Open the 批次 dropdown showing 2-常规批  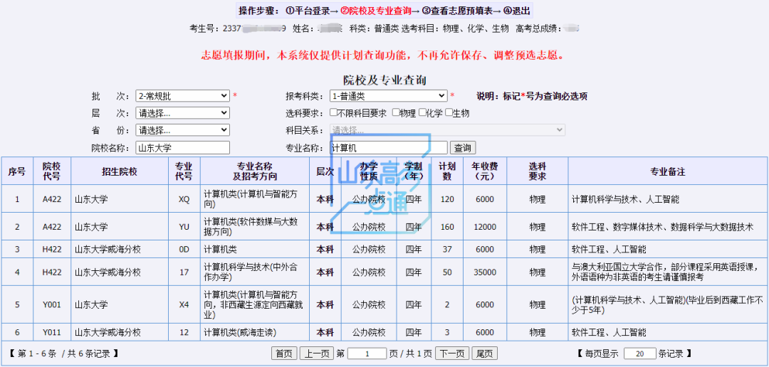(x=183, y=96)
